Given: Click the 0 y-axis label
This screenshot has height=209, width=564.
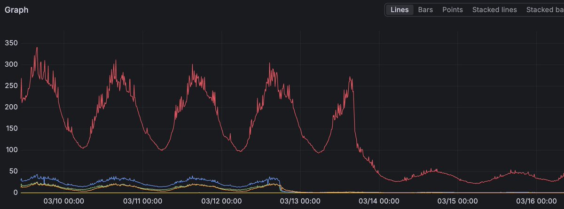Looking at the screenshot, I should click(16, 193).
